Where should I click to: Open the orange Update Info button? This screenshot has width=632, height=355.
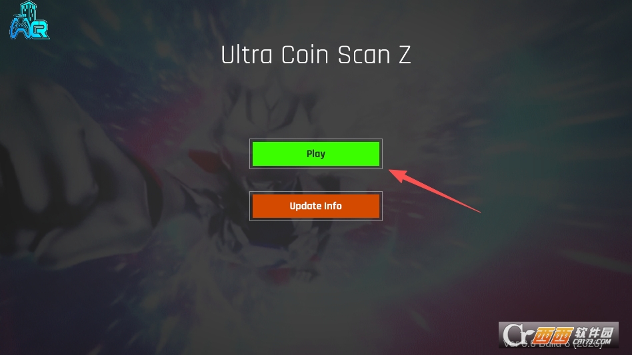[x=315, y=206]
